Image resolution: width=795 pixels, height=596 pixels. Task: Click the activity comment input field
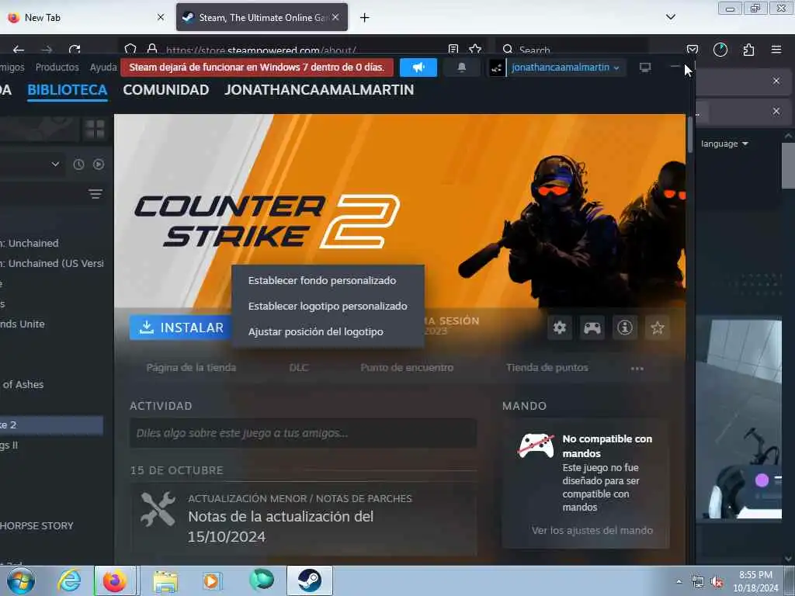tap(303, 433)
